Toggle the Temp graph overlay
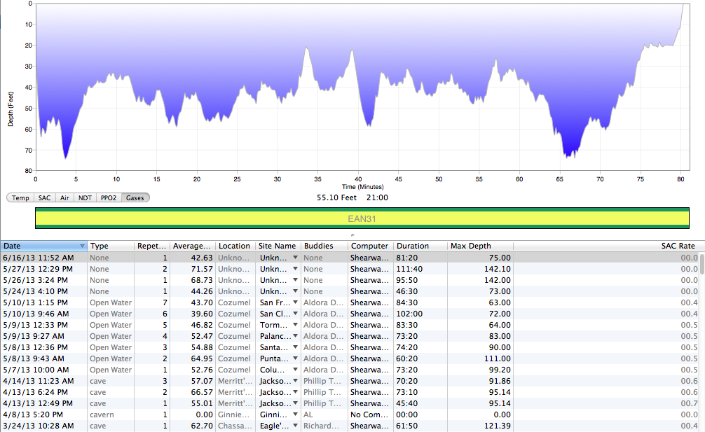The height and width of the screenshot is (432, 705). (20, 198)
